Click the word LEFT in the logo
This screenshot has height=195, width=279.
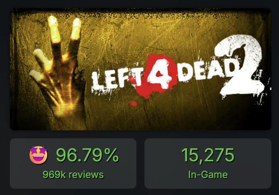click(117, 80)
